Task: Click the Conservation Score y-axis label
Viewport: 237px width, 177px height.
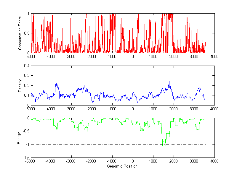Action: point(20,33)
